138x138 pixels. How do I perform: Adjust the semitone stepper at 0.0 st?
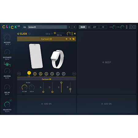[x=52, y=34]
